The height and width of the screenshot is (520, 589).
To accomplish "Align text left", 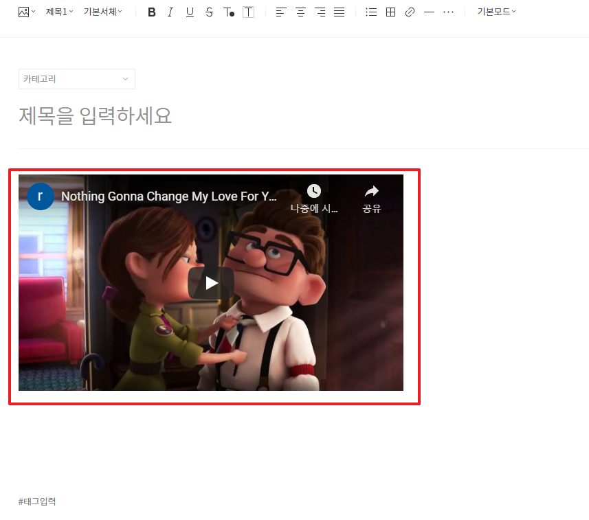I will [281, 12].
